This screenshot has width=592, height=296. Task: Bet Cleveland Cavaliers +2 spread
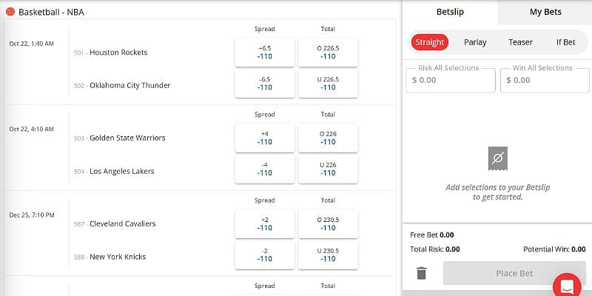click(265, 223)
